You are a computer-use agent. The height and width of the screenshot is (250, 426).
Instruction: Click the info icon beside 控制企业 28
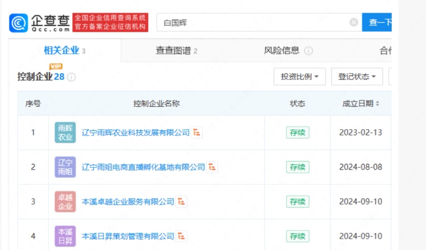pyautogui.click(x=72, y=77)
